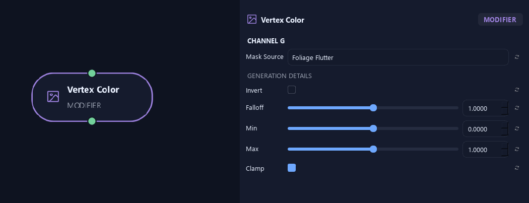Reset the Min value
The width and height of the screenshot is (529, 203).
(516, 128)
